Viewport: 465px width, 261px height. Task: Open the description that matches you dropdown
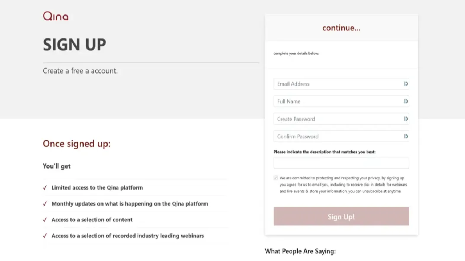tap(341, 163)
